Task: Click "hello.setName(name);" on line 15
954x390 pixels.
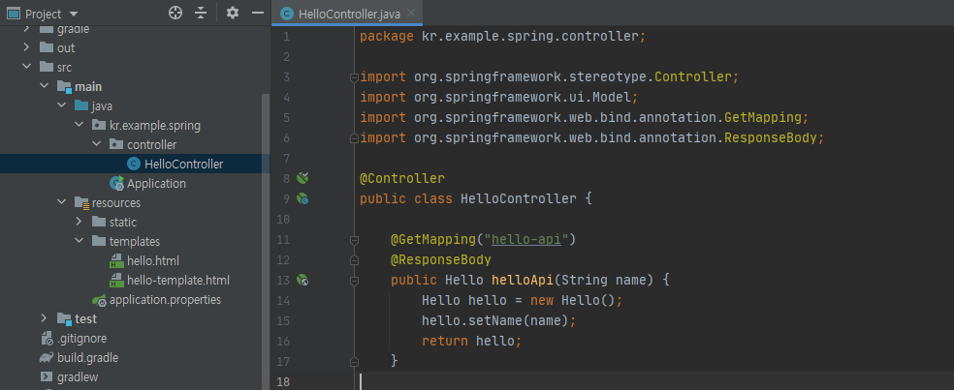Action: 498,320
